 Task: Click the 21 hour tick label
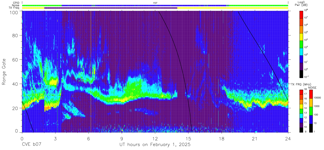coord(255,138)
